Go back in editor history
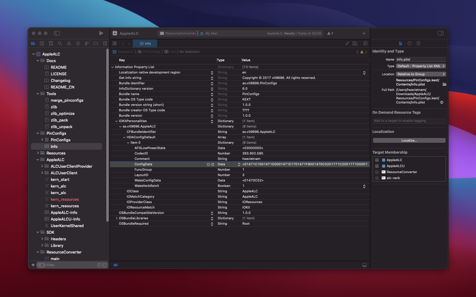The height and width of the screenshot is (297, 476). (123, 43)
